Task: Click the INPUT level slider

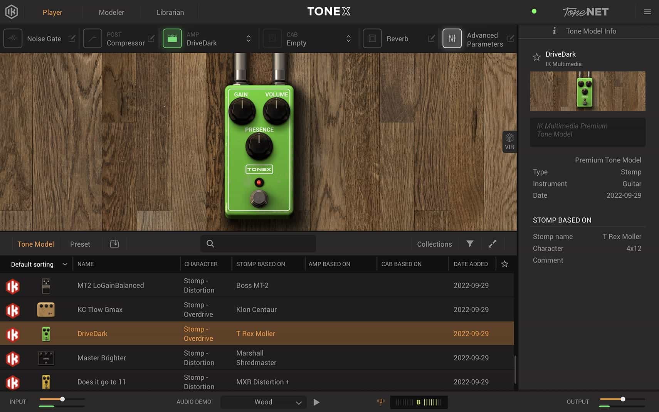Action: click(62, 399)
